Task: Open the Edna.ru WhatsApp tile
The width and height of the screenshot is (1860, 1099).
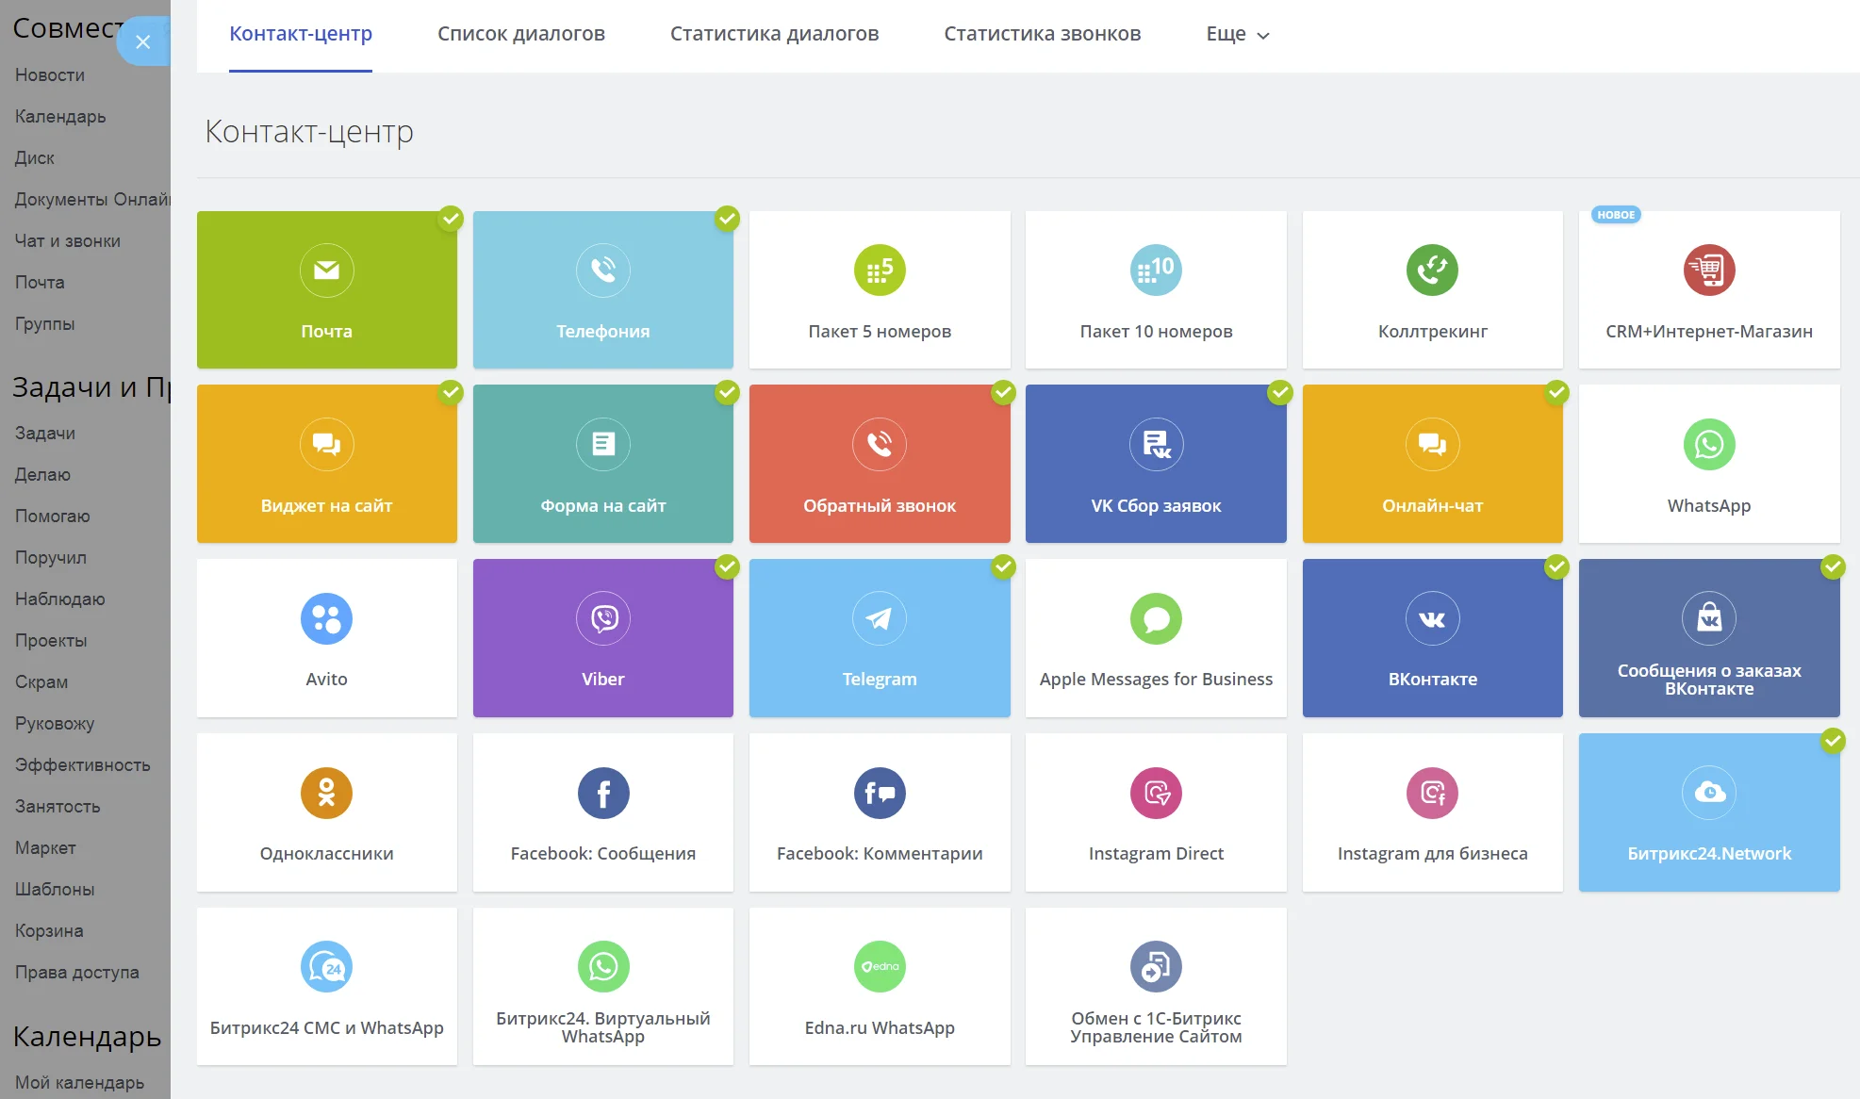Action: click(x=880, y=987)
